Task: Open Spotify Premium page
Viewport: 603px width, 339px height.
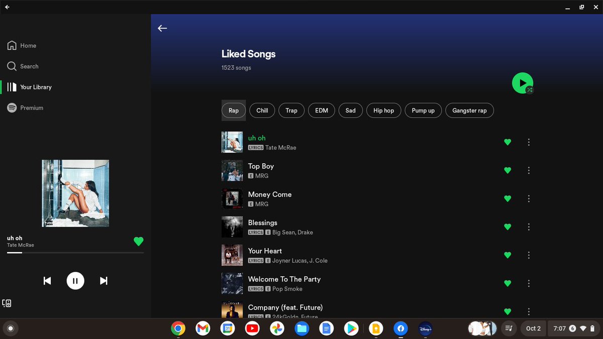Action: click(x=25, y=108)
